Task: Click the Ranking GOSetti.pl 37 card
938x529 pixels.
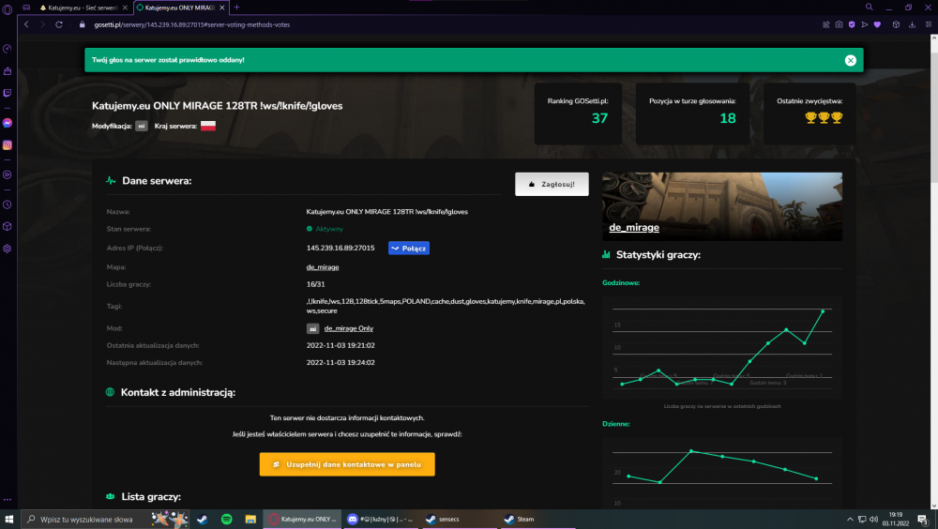Action: pos(578,113)
